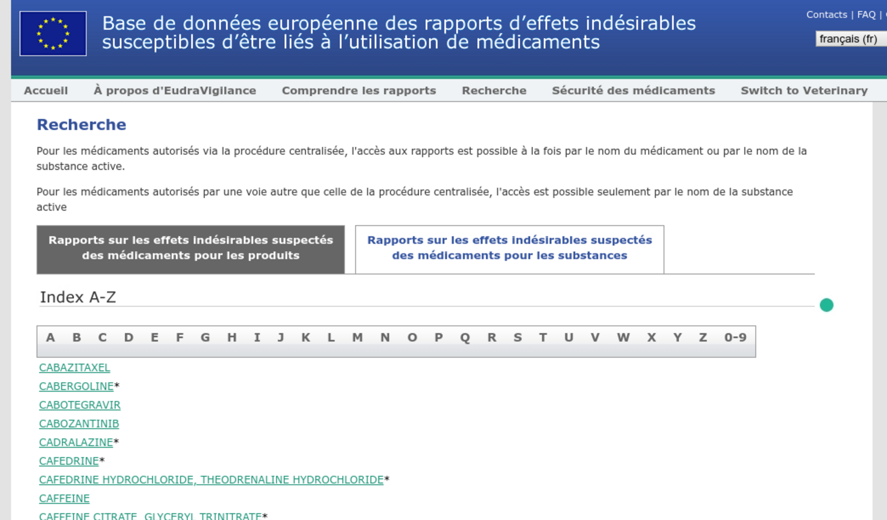Select letter X in the index

click(652, 337)
